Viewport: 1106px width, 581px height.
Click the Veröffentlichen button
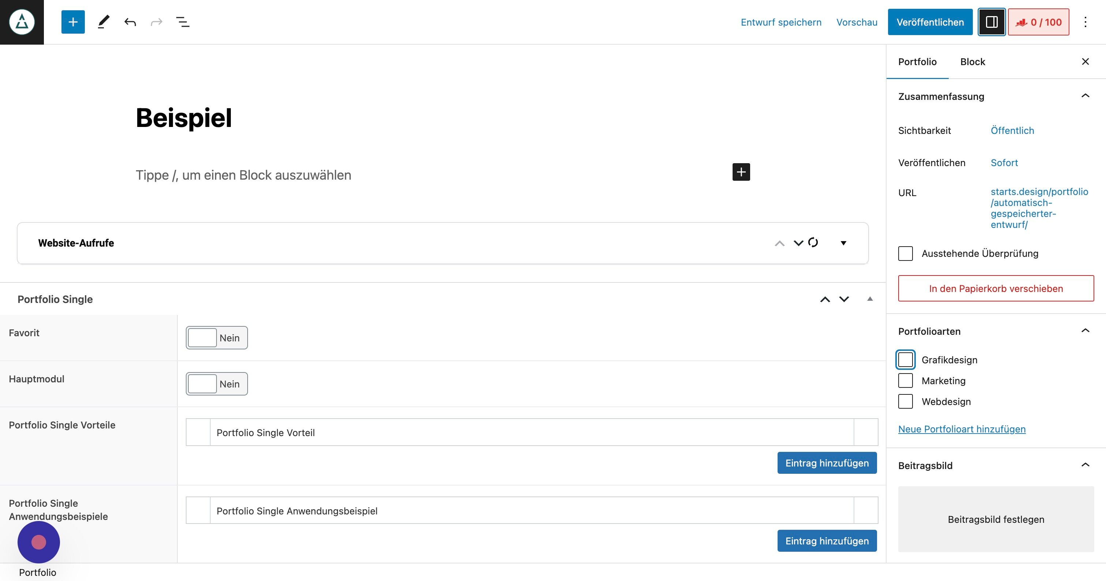(x=930, y=22)
